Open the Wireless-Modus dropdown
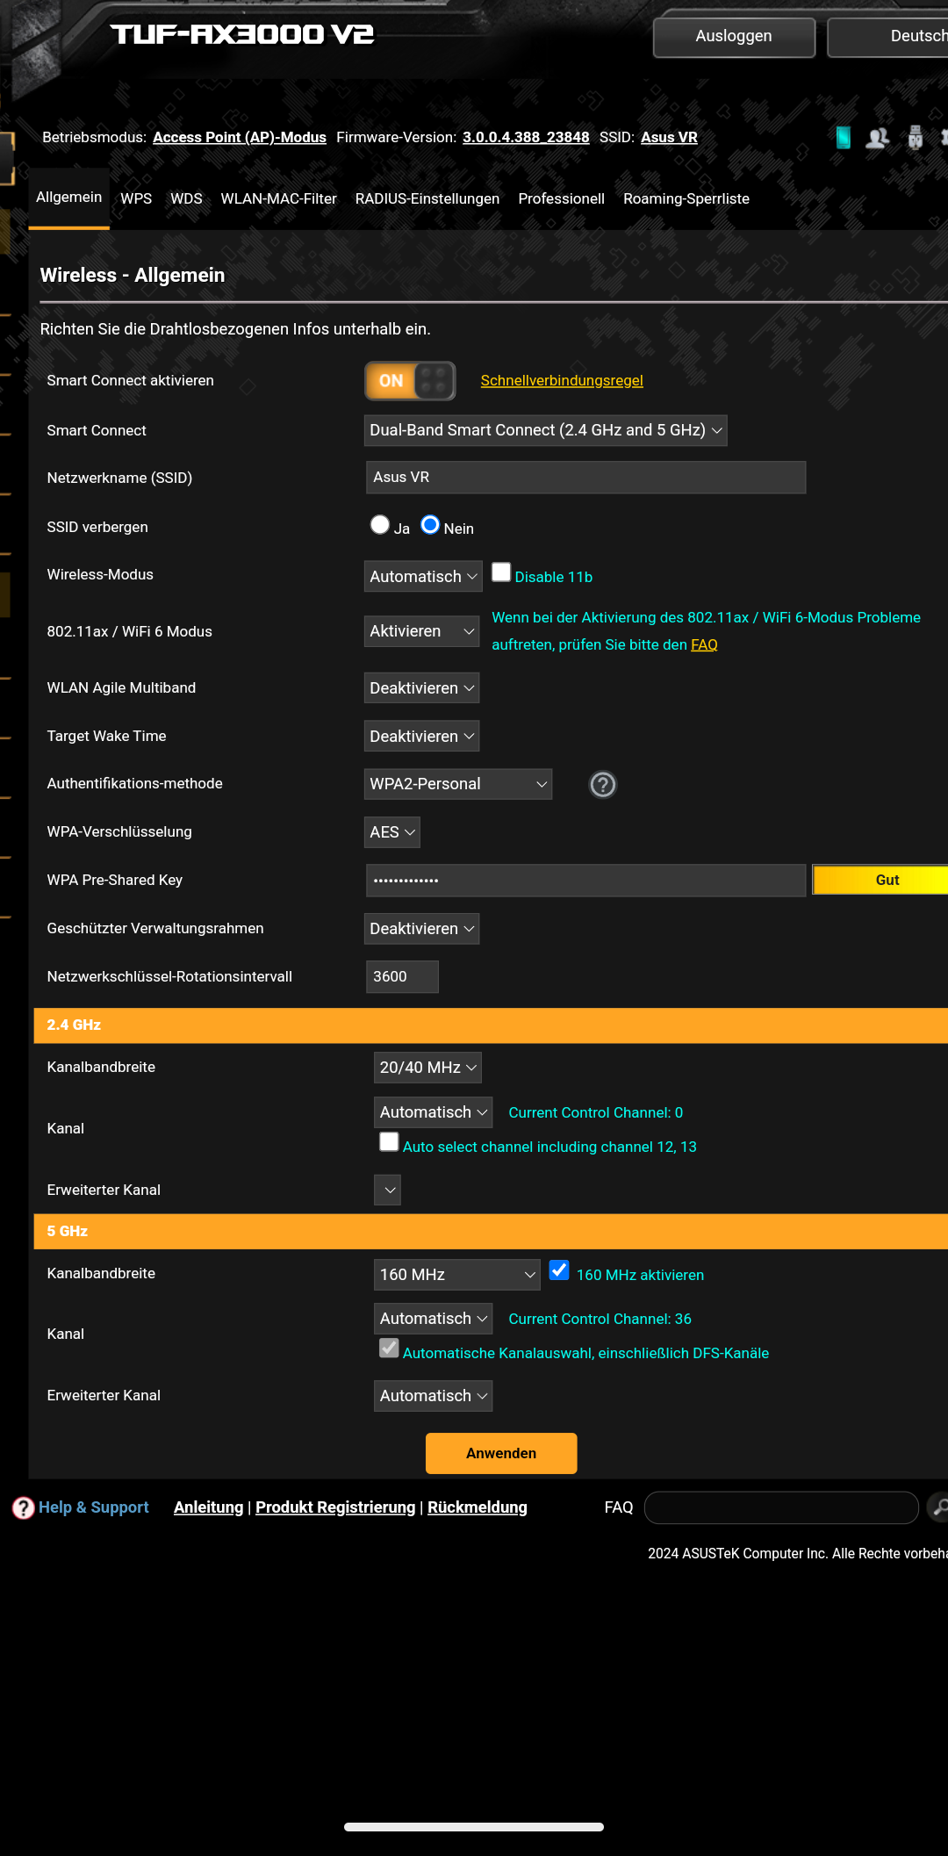The image size is (948, 1856). [423, 576]
